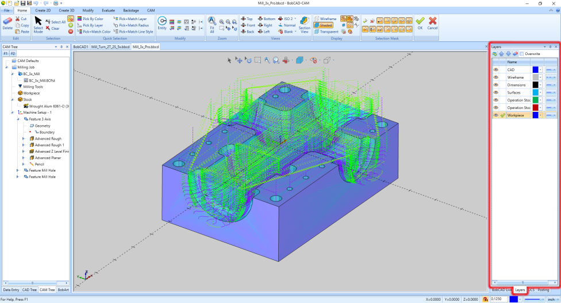The width and height of the screenshot is (561, 303).
Task: Open the ISO 2 view dropdown arrow
Action: 295,18
